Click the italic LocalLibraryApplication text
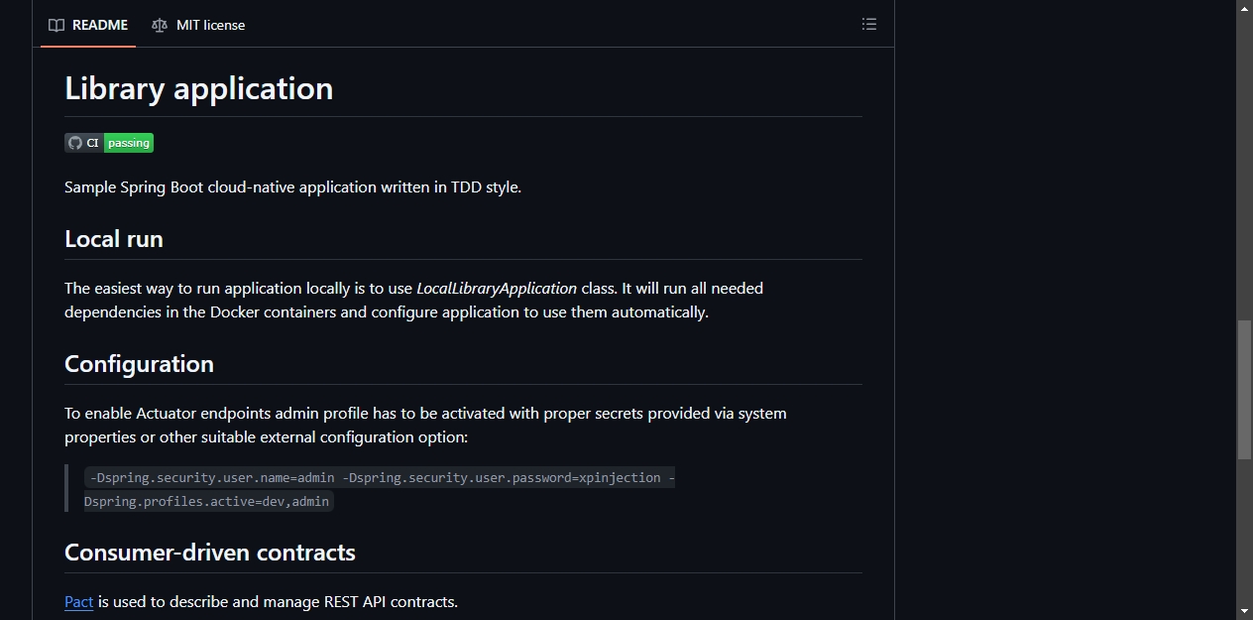The image size is (1253, 620). pyautogui.click(x=497, y=289)
